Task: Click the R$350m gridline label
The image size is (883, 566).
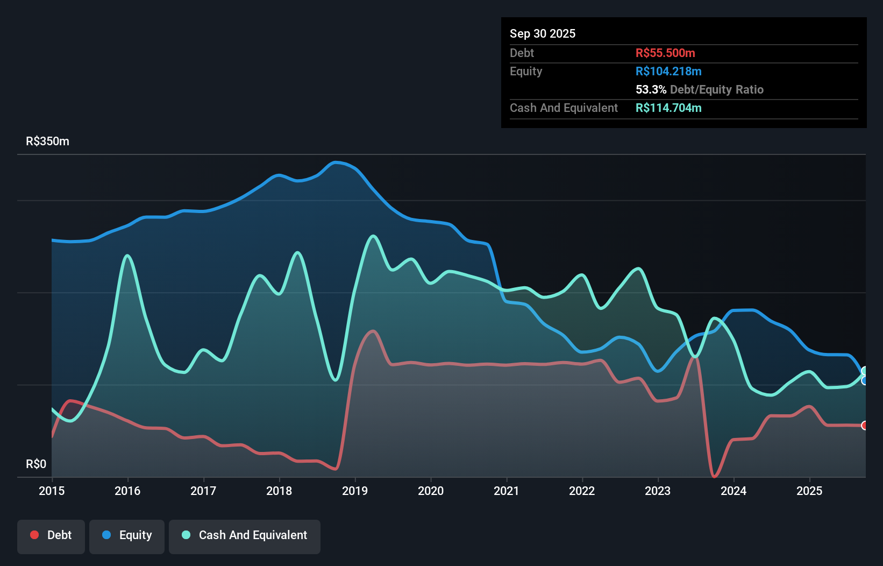Action: coord(47,141)
